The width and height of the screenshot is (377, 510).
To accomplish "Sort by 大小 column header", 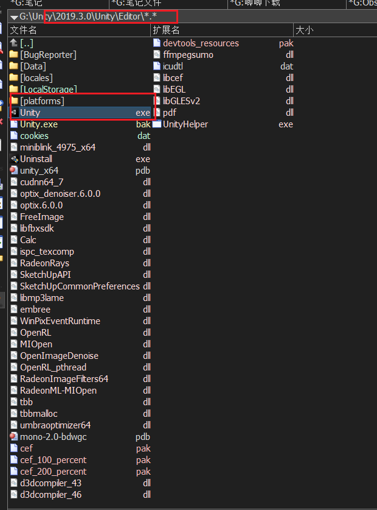I will 335,30.
